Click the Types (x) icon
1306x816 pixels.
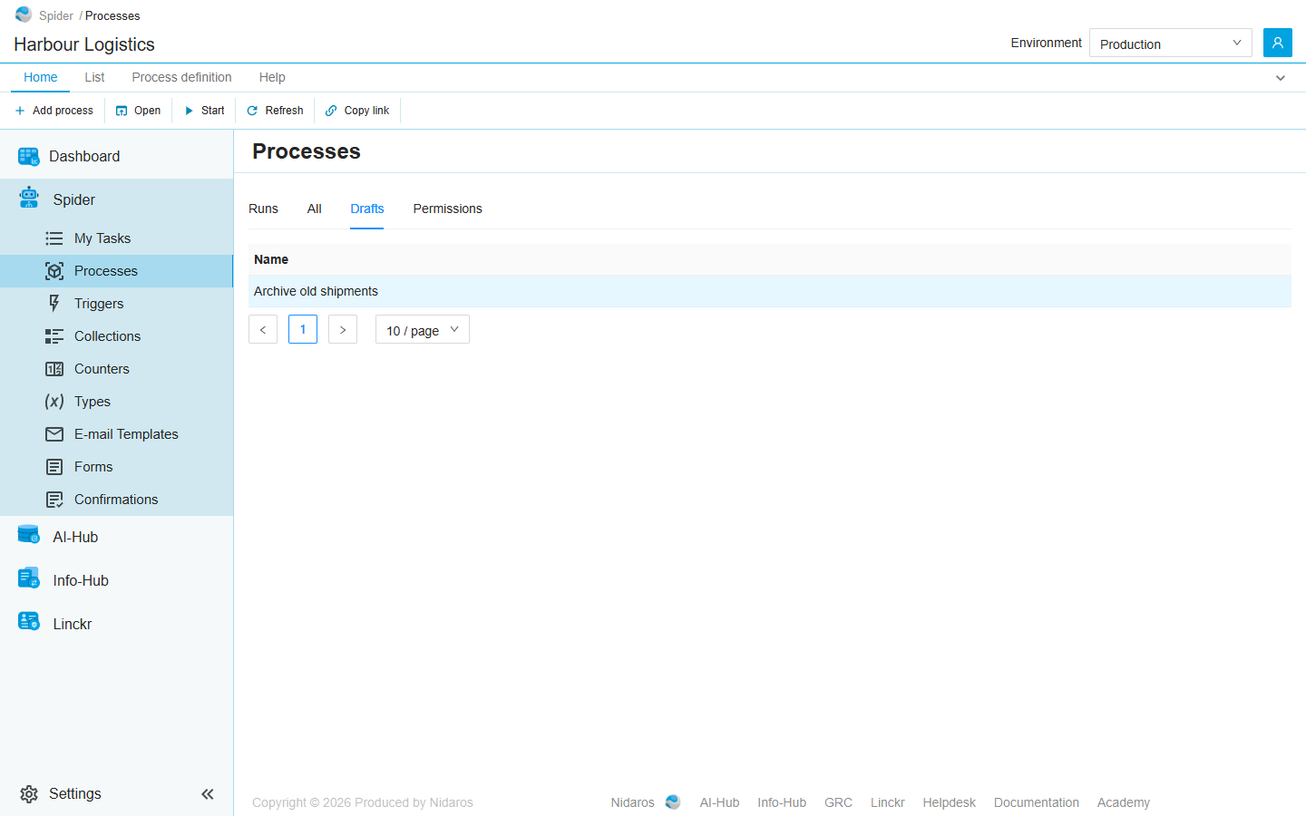(x=54, y=402)
